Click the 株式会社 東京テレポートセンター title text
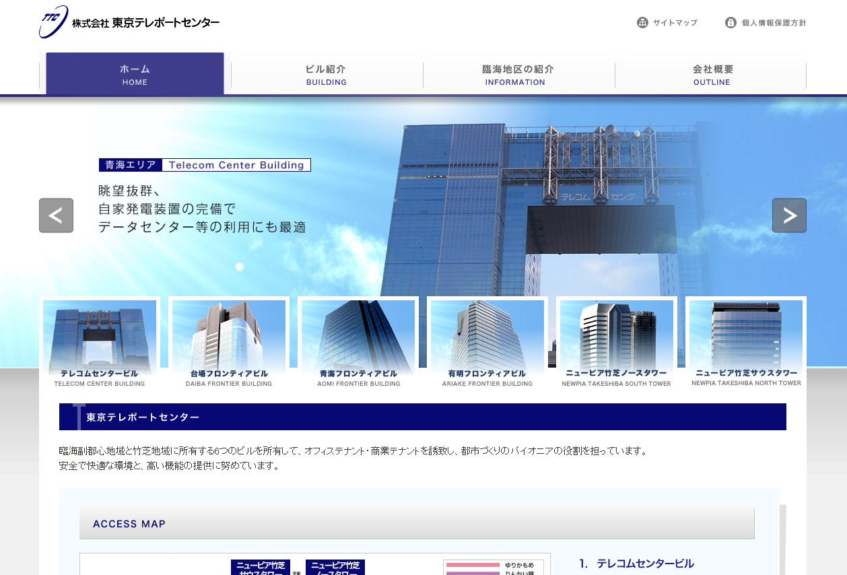 tap(146, 22)
